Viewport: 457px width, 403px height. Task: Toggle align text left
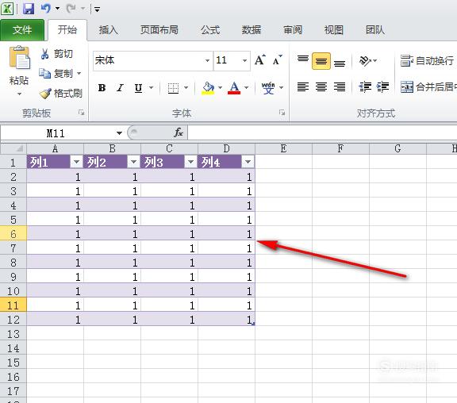pos(303,86)
